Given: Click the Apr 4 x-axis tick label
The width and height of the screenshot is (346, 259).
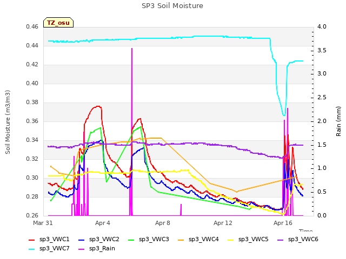Looking at the screenshot, I should [102, 223].
